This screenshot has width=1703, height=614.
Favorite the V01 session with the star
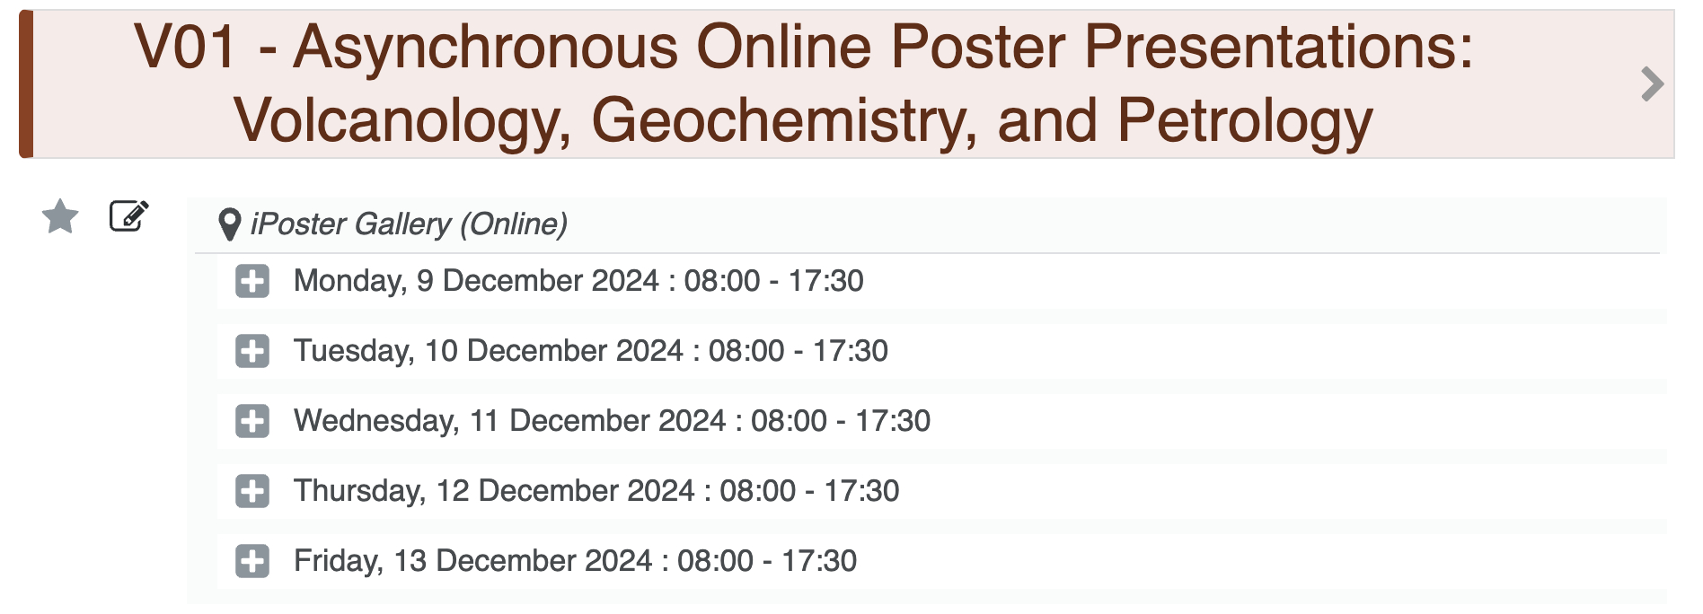(x=60, y=216)
